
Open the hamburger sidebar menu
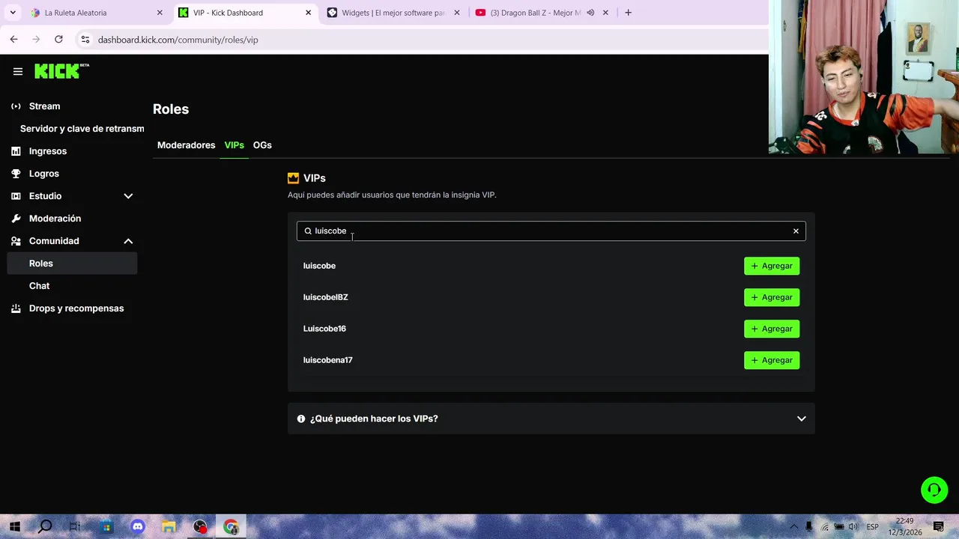click(18, 72)
